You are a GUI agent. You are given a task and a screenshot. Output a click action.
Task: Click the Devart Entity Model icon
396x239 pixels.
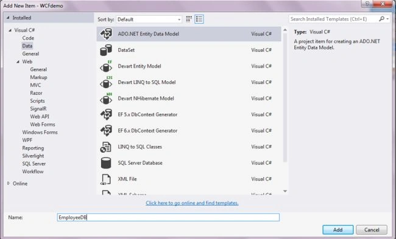pos(106,66)
